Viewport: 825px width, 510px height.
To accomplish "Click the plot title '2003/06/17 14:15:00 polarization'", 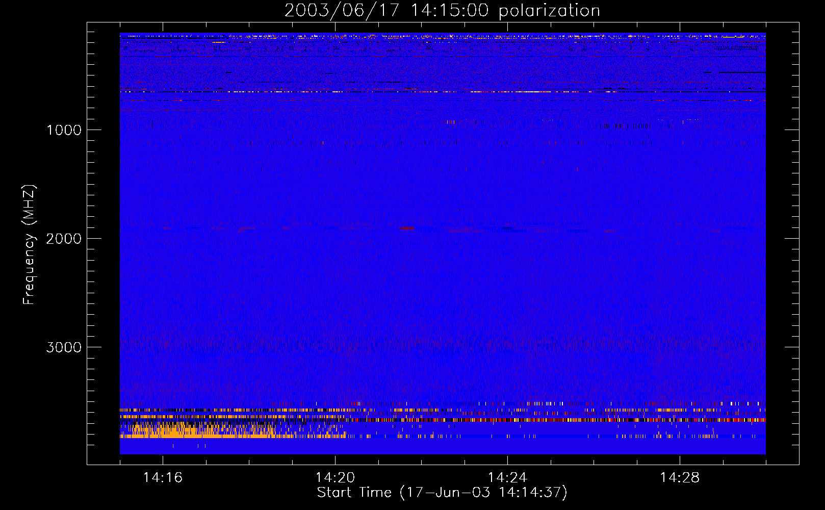I will coord(442,10).
